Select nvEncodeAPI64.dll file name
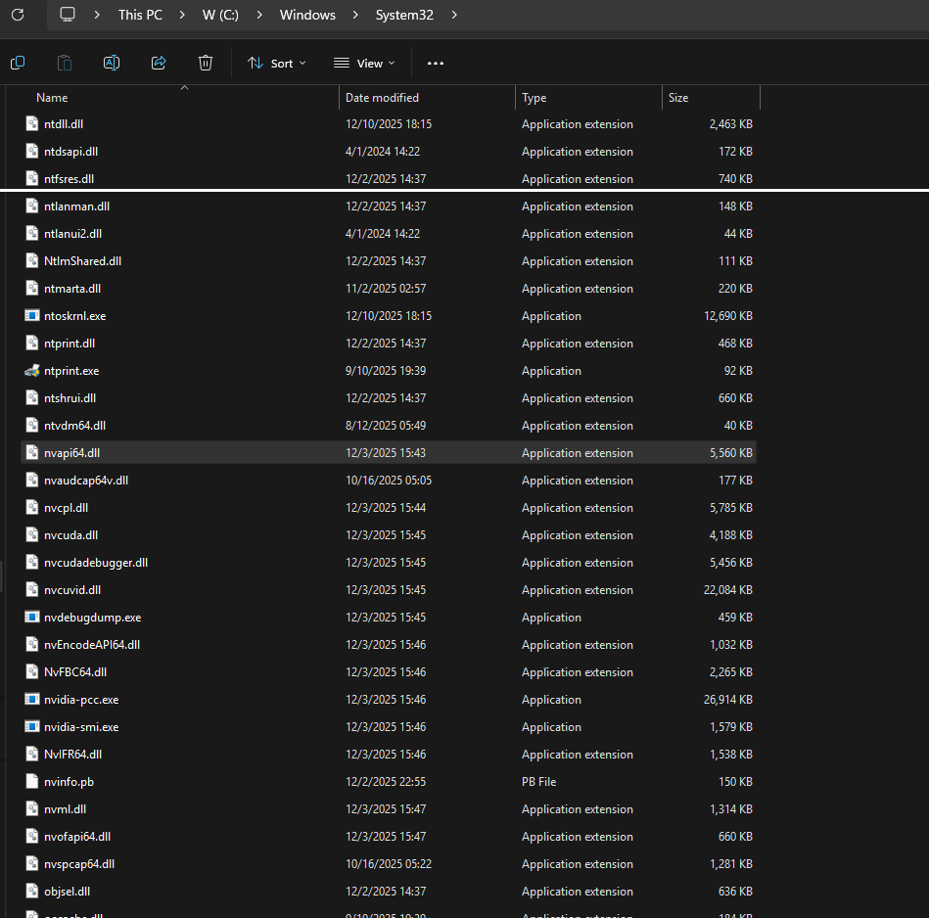Image resolution: width=929 pixels, height=918 pixels. pyautogui.click(x=92, y=644)
